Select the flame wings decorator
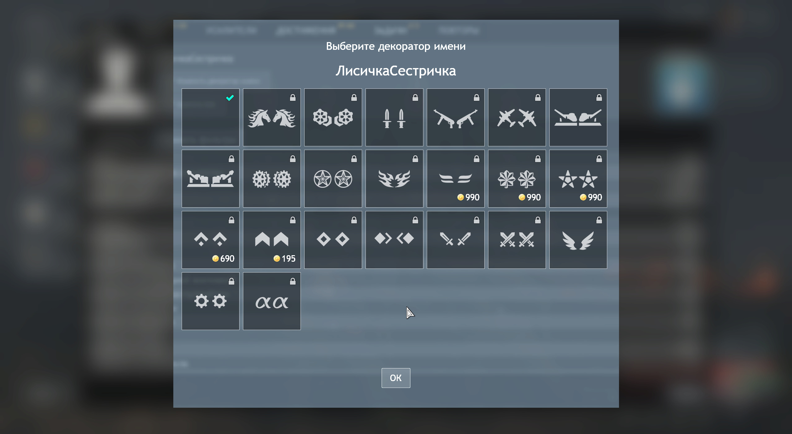 394,179
